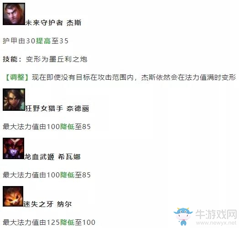This screenshot has height=228, width=239.
Task: Click 护甲由30 armor stat text
Action: (19, 41)
